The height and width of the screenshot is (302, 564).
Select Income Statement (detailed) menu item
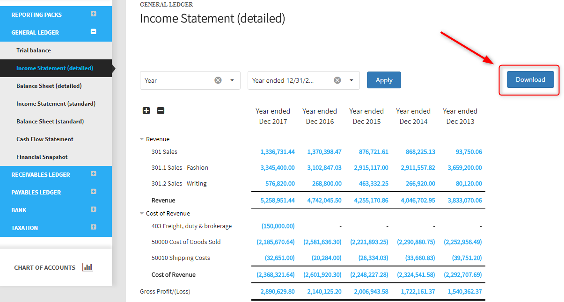55,68
